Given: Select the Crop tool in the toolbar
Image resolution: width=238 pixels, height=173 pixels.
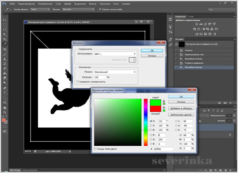Looking at the screenshot, I should pyautogui.click(x=5, y=39).
